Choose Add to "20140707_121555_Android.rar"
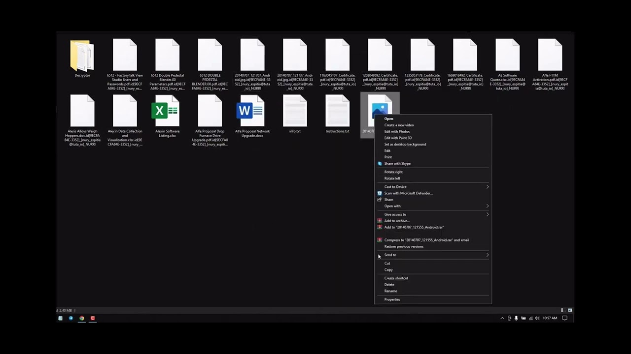 (x=414, y=227)
